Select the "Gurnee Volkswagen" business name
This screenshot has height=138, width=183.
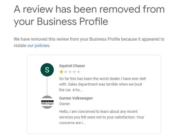76,98
